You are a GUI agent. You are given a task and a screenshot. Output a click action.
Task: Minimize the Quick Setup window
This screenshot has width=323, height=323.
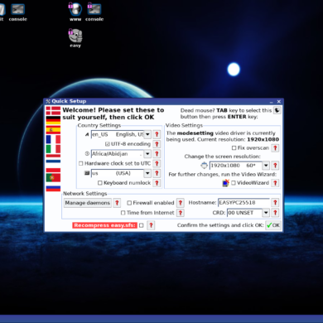click(272, 102)
